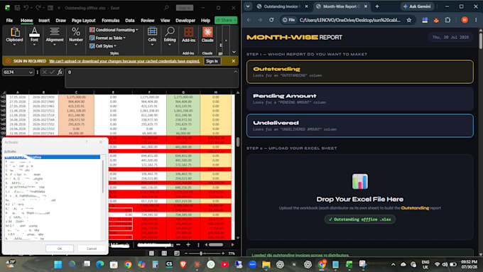483x272 pixels.
Task: Click OK in the Activate dialog
Action: tap(60, 249)
